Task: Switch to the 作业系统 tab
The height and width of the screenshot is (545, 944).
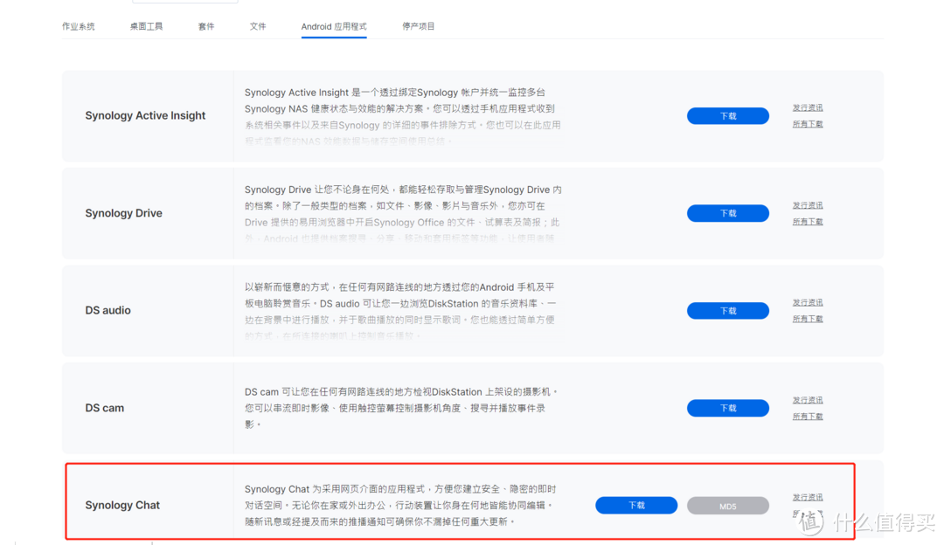Action: point(78,26)
